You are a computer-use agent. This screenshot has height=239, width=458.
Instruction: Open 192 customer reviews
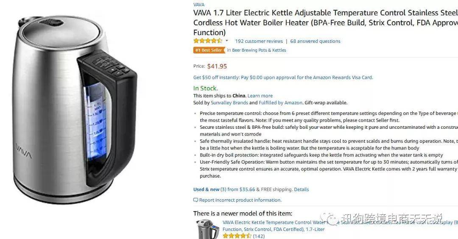pos(259,41)
